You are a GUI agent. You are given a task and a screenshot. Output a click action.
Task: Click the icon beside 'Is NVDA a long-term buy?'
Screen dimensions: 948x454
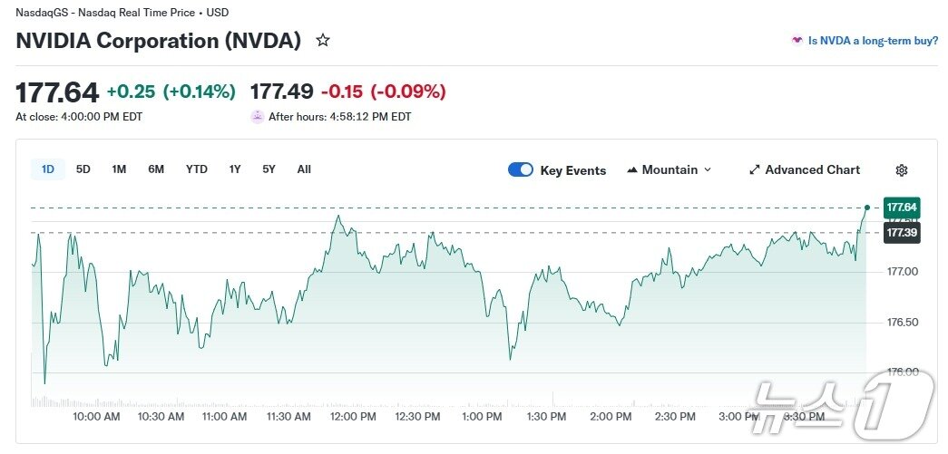(797, 41)
